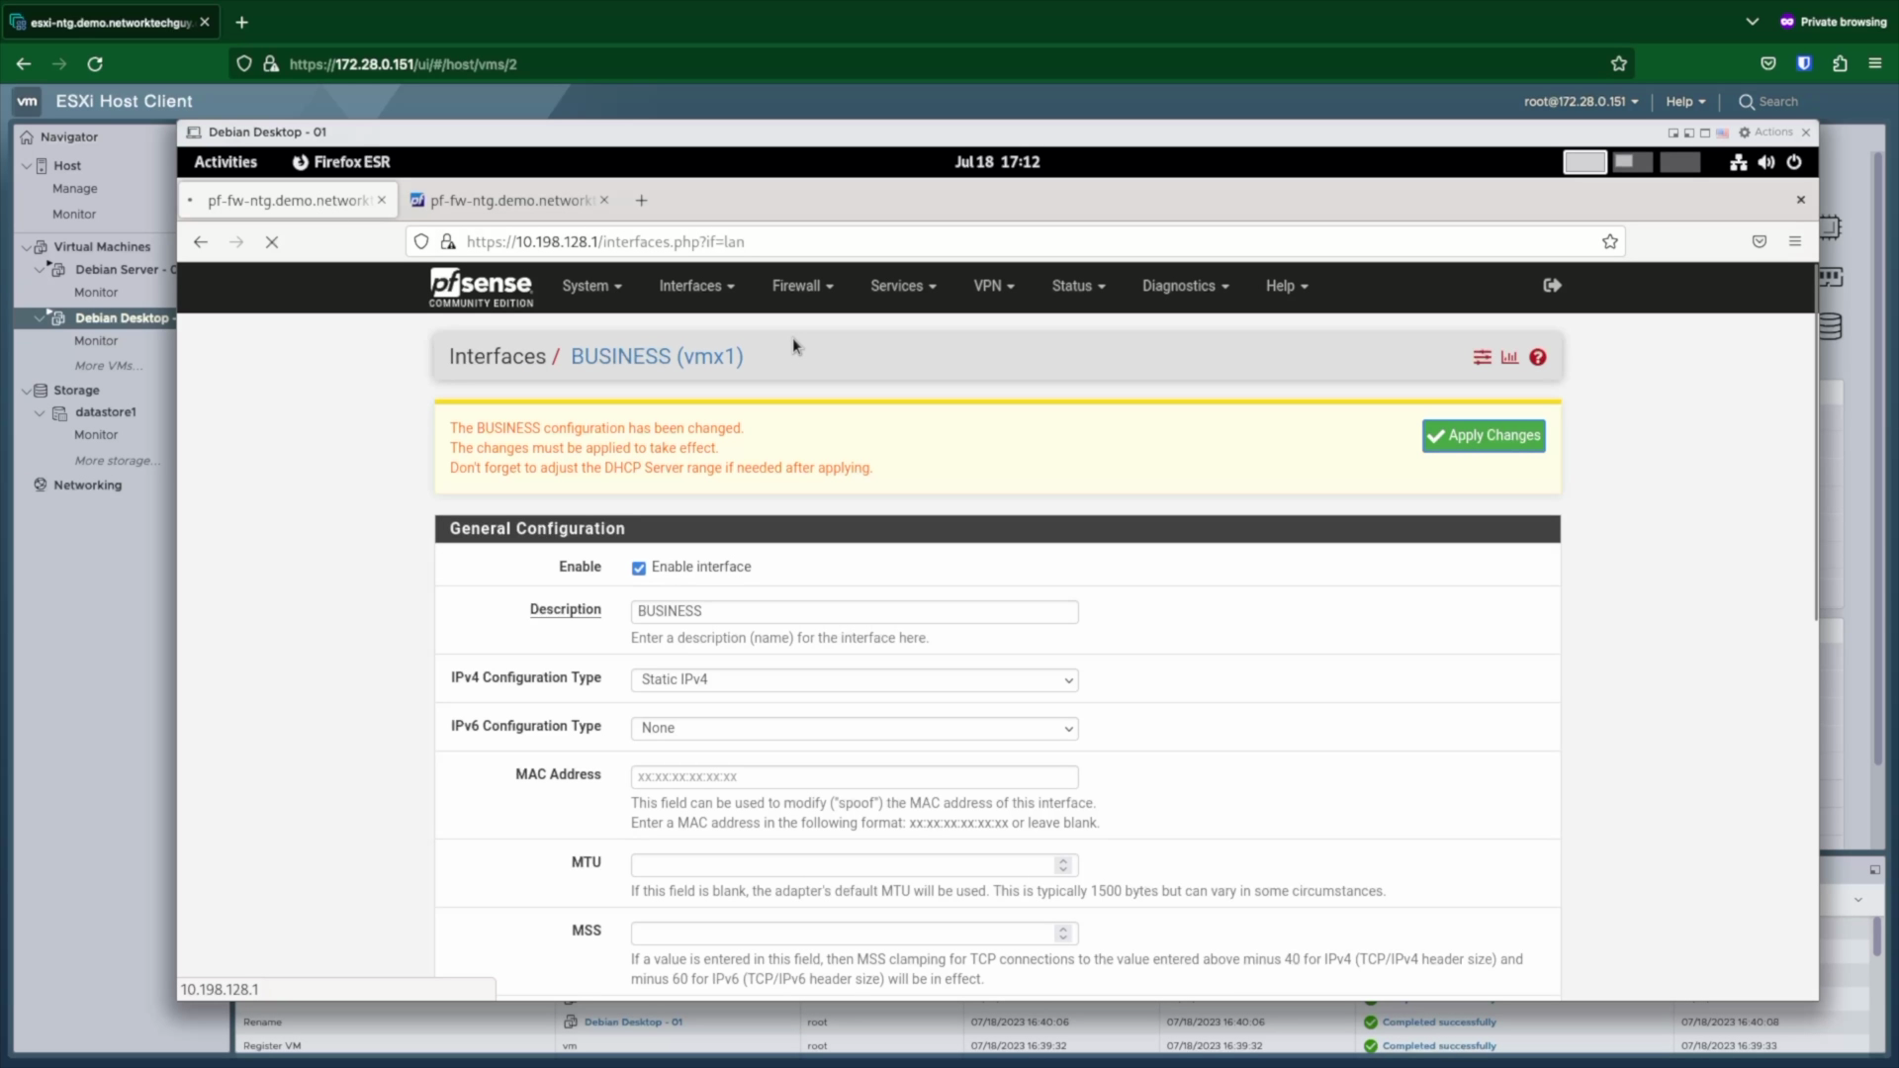Image resolution: width=1899 pixels, height=1068 pixels.
Task: Click the outer browser Pocket icon
Action: (x=1768, y=64)
